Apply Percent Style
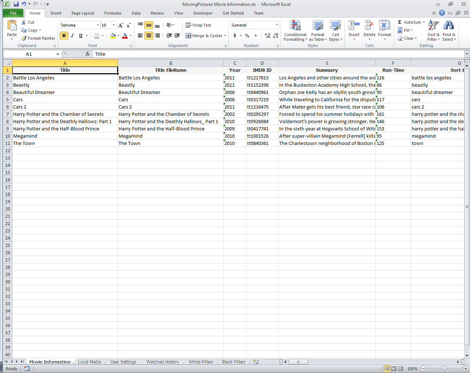Screen dimensions: 470x373 [x=247, y=36]
